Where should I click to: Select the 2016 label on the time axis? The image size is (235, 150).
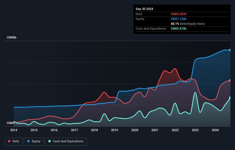coord(54,130)
